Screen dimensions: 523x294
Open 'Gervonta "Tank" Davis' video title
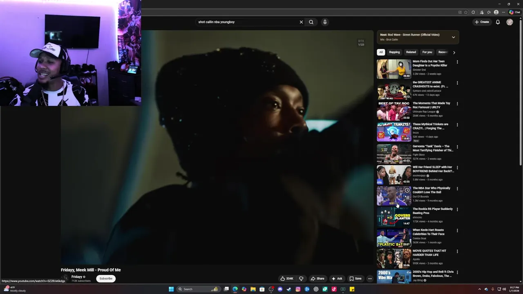[x=433, y=148]
